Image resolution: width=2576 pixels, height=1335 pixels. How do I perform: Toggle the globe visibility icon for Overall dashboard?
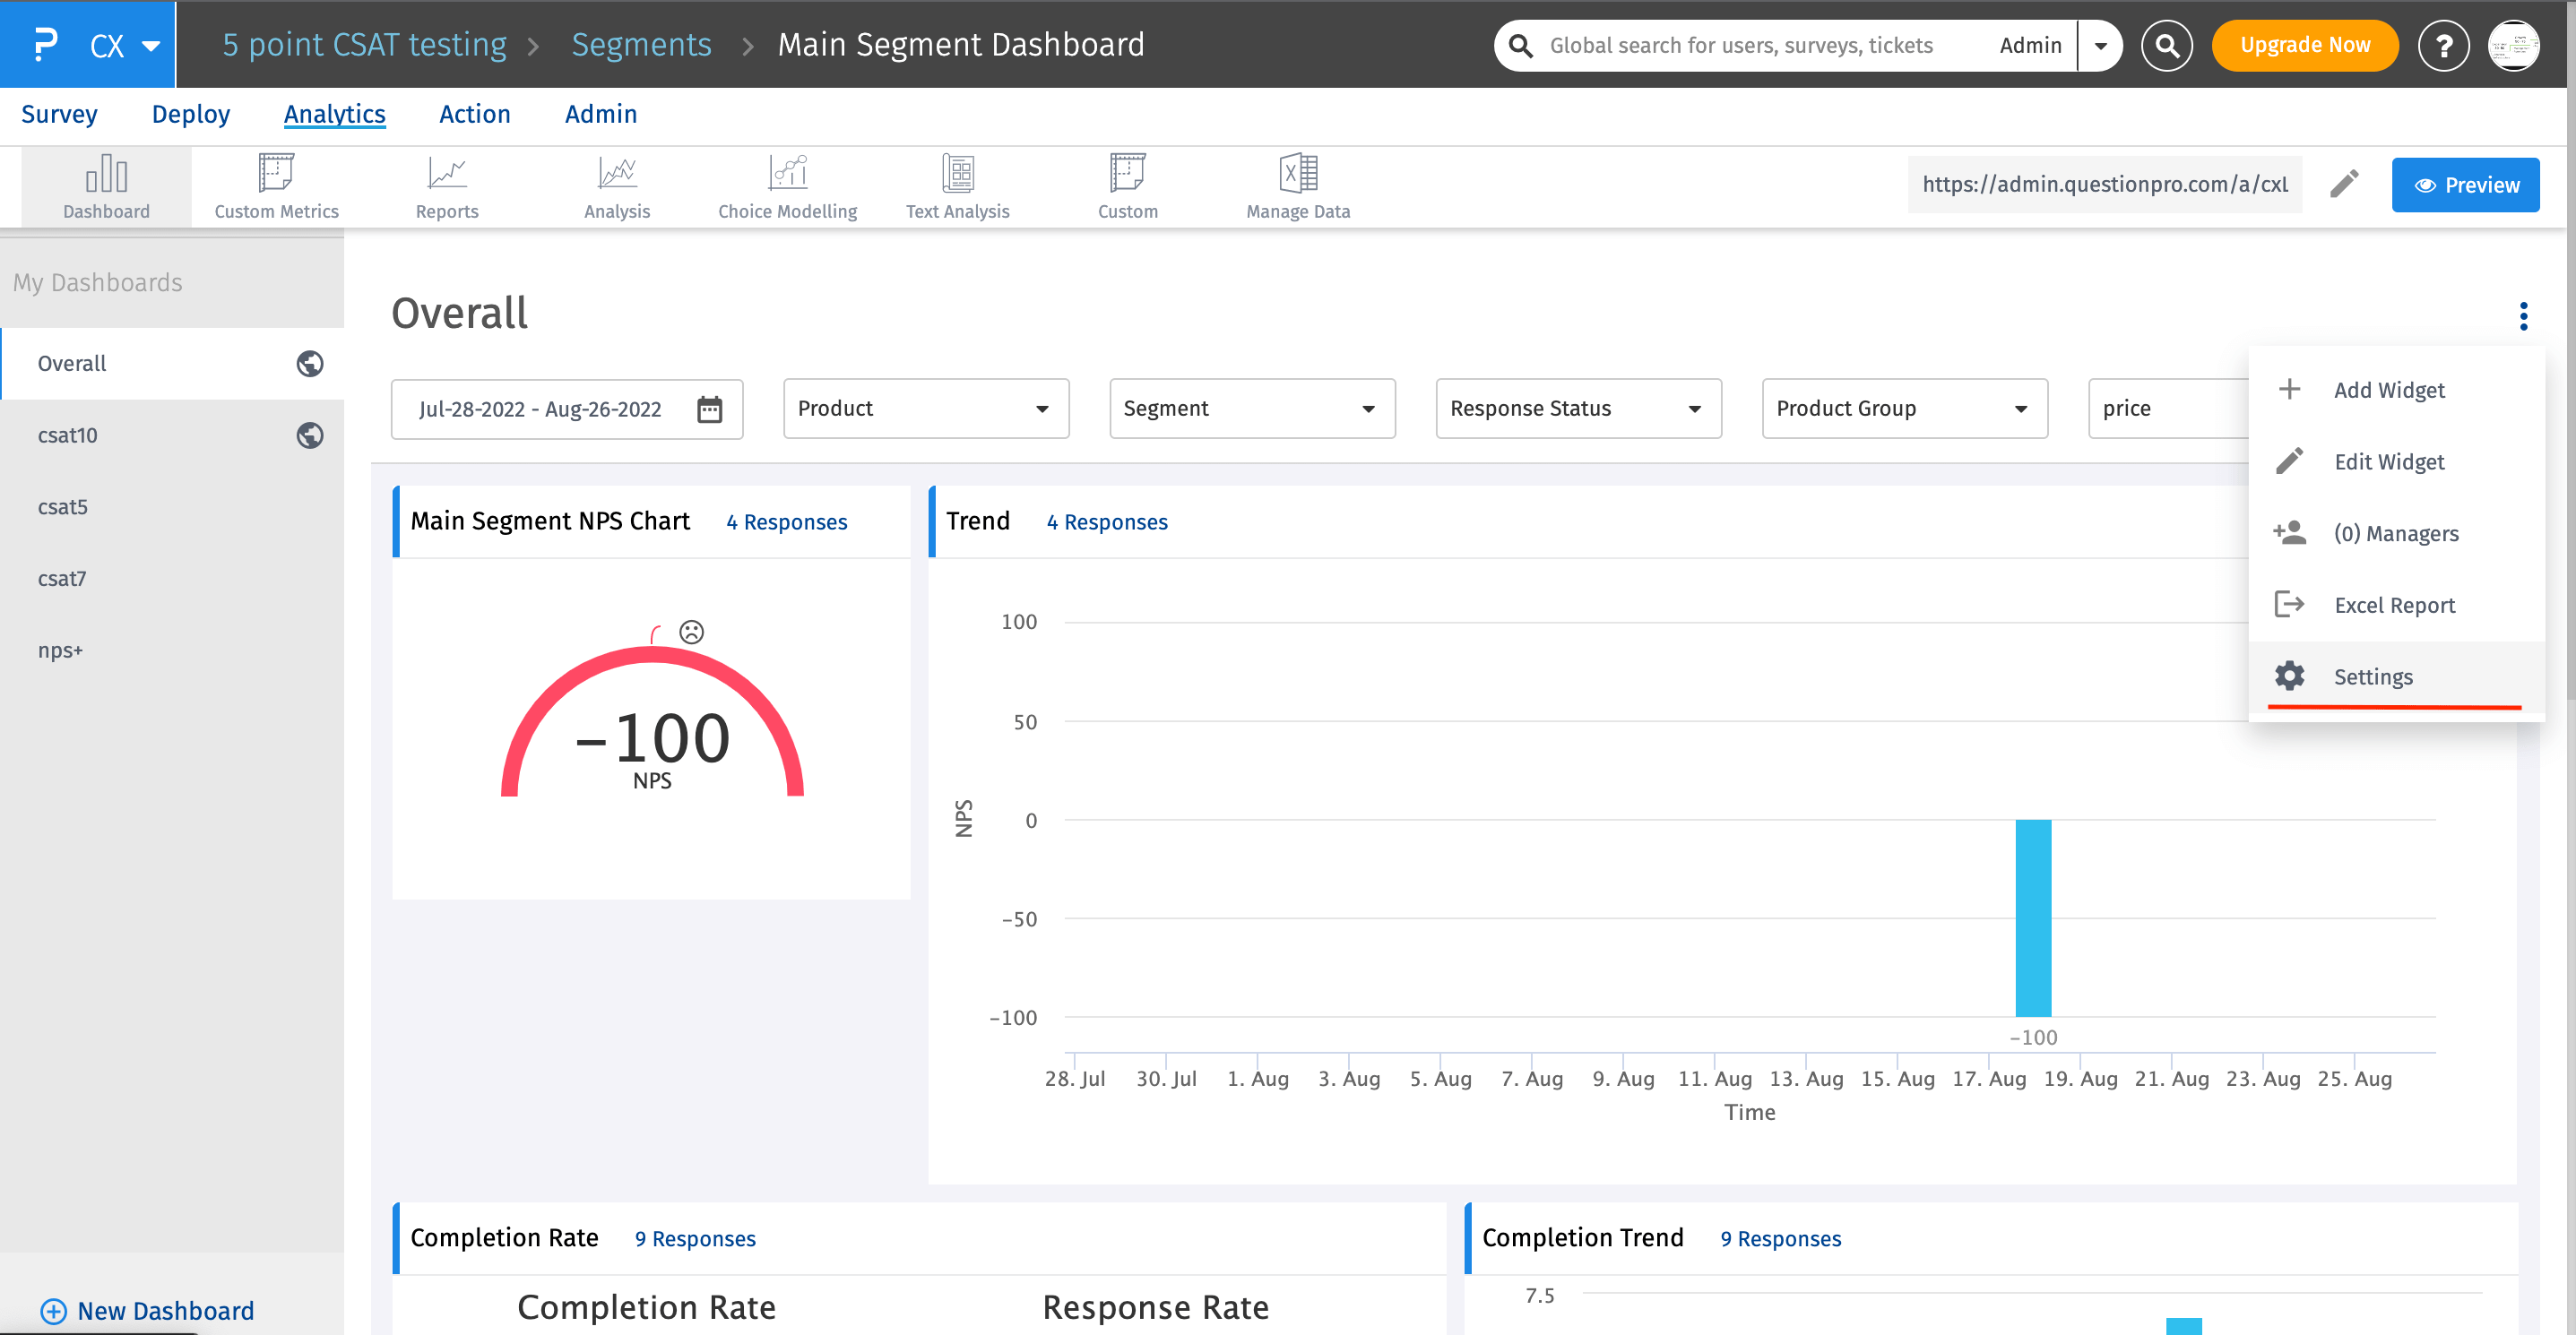point(309,364)
